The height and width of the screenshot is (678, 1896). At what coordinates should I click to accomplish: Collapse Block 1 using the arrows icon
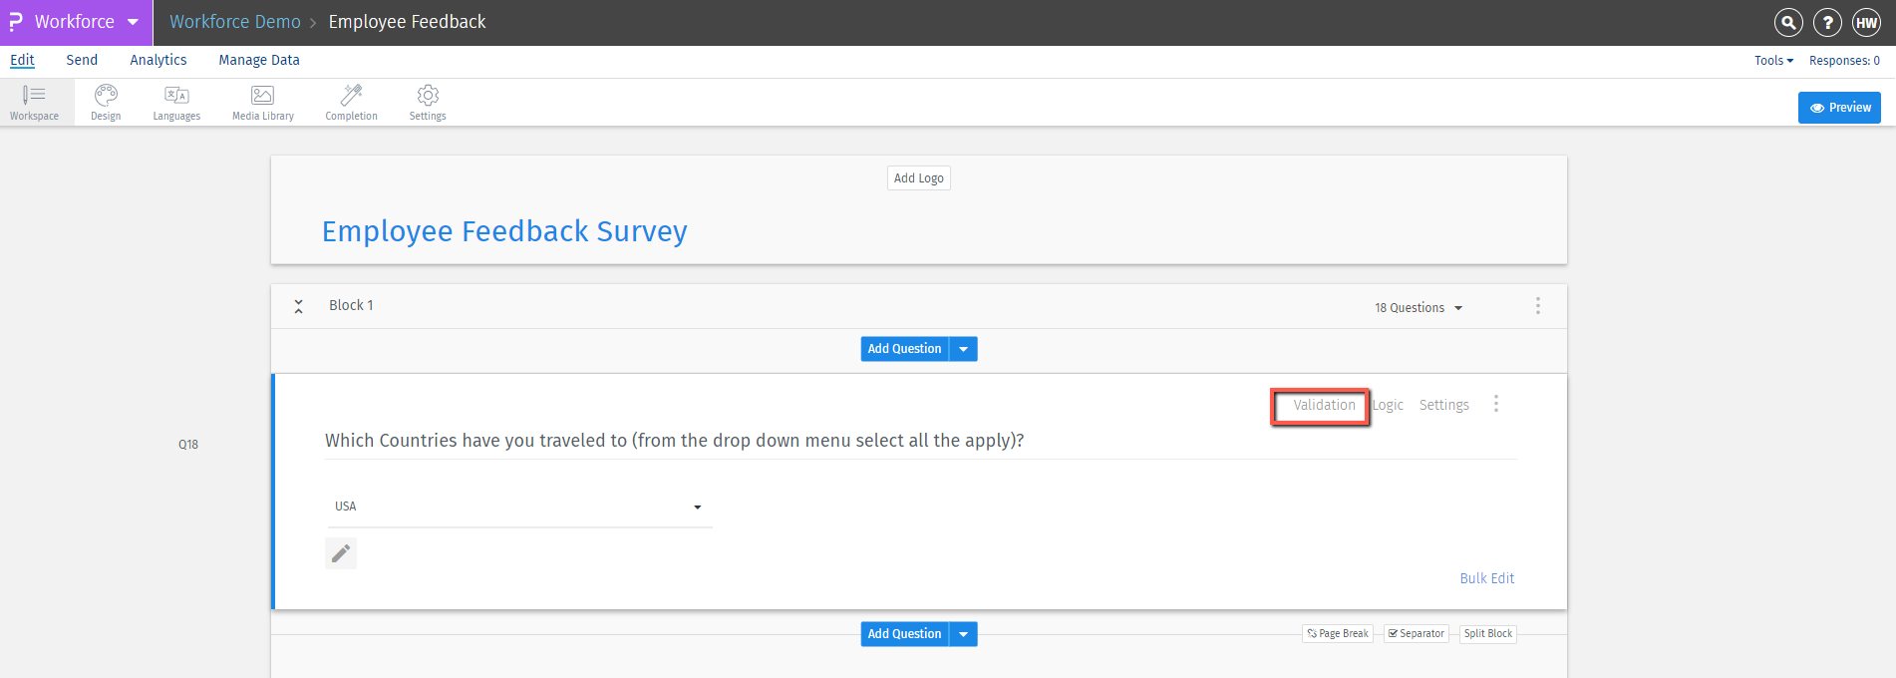pyautogui.click(x=298, y=306)
